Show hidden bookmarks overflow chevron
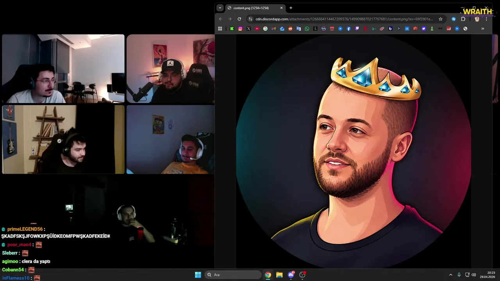The image size is (500, 281). click(482, 28)
